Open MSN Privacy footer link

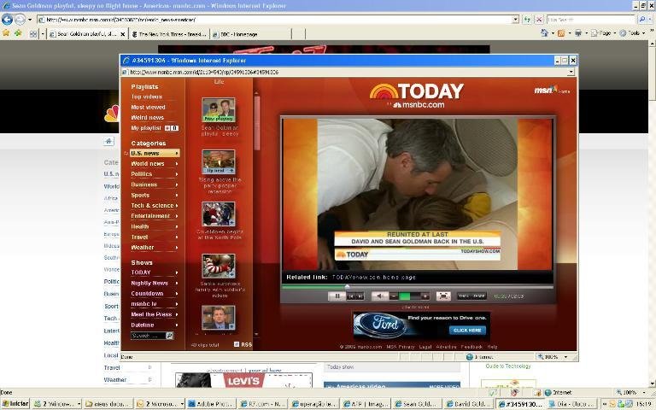(x=401, y=347)
